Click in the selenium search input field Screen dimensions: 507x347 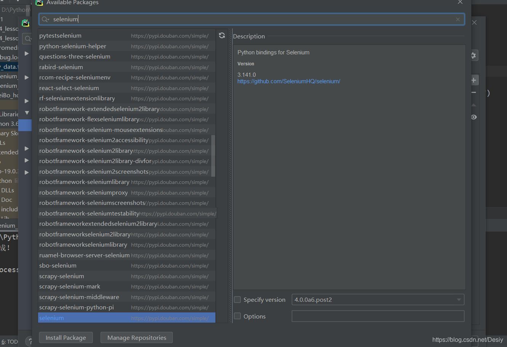tap(251, 19)
